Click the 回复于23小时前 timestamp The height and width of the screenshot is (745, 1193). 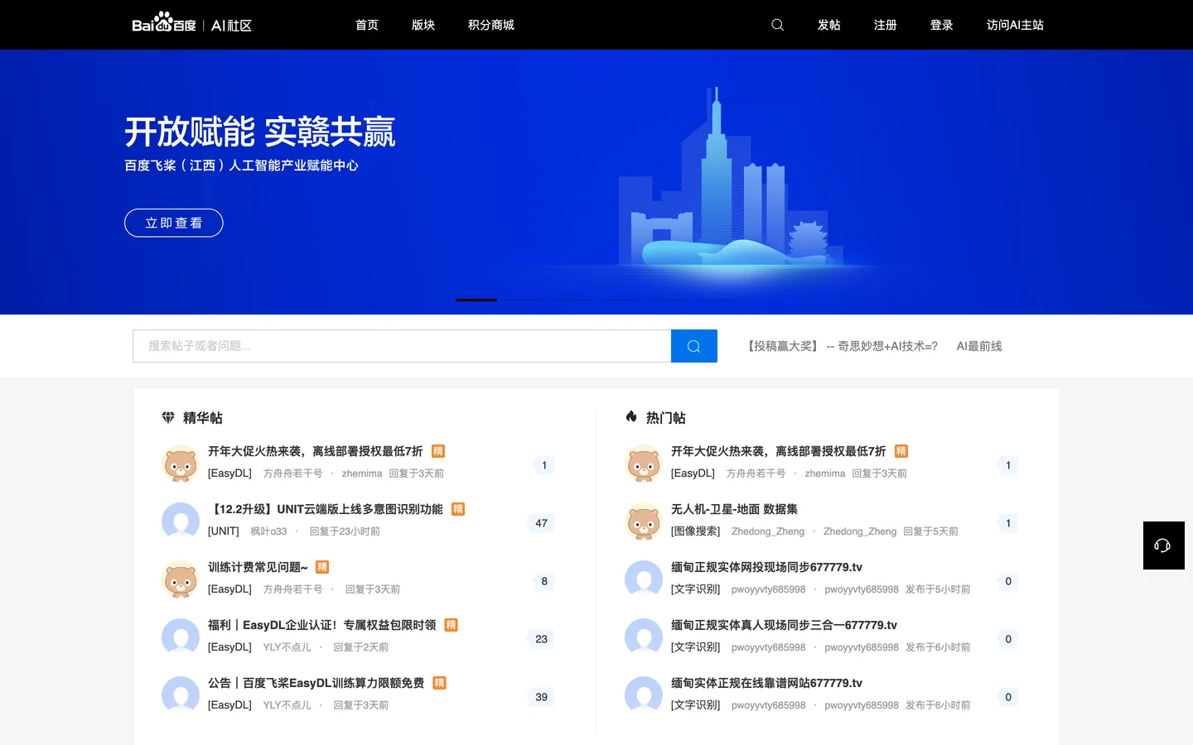coord(345,531)
